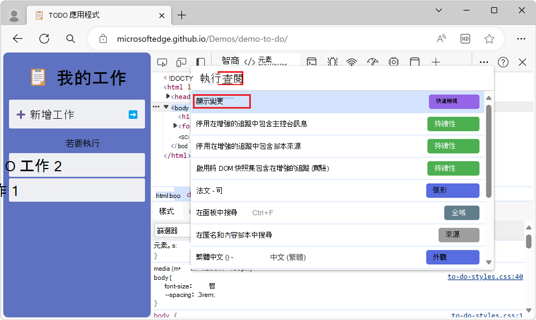Viewport: 536px width, 320px height.
Task: Select the html breadcrumb item
Action: 162,196
